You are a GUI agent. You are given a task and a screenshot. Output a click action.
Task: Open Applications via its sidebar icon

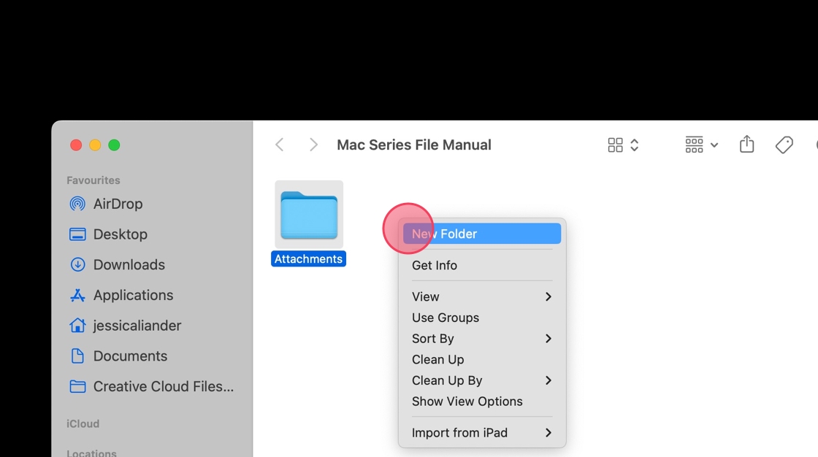77,296
